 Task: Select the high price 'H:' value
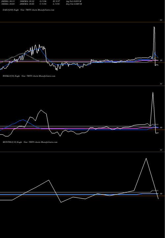pos(56,1)
